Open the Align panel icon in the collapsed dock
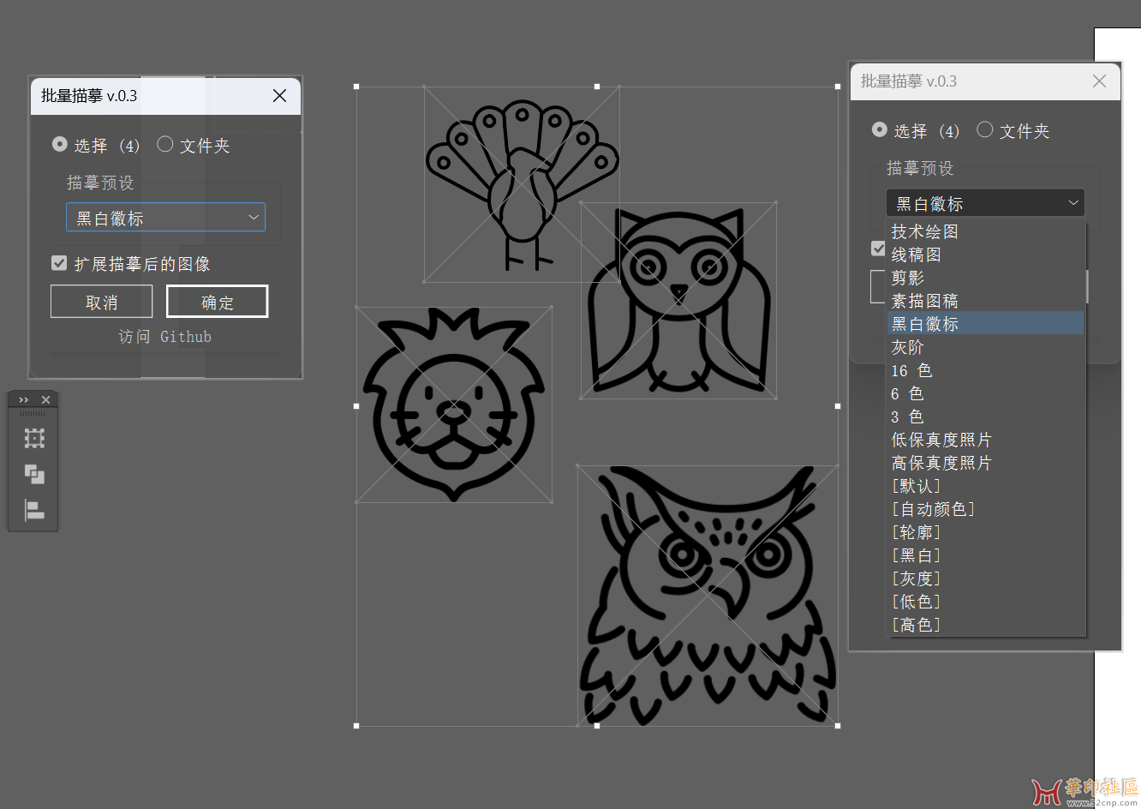1141x809 pixels. point(34,511)
